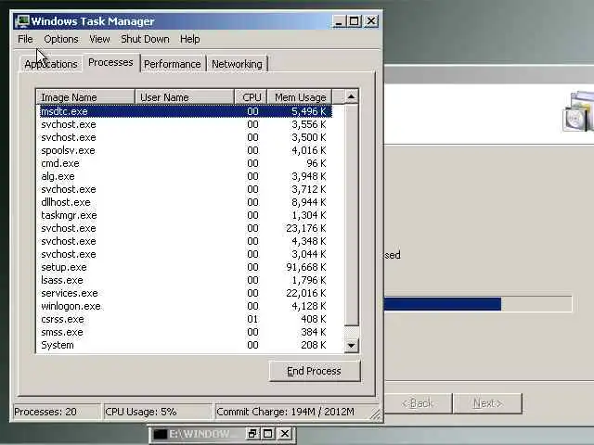Viewport: 594px width, 445px height.
Task: Maximize the minimized E:\WINDOW command window
Action: tap(268, 434)
